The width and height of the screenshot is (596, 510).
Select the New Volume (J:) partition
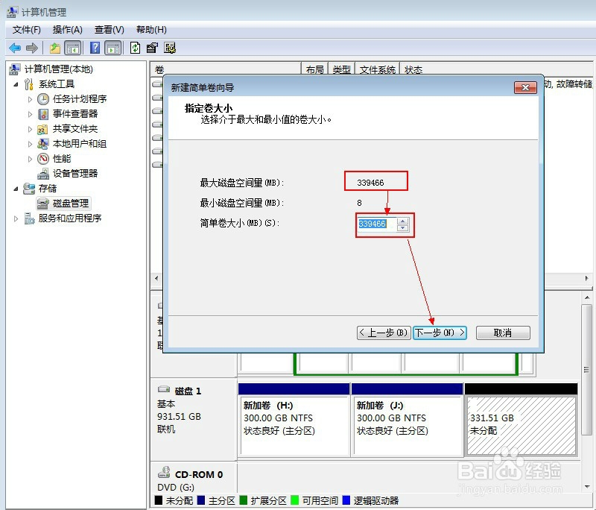407,420
